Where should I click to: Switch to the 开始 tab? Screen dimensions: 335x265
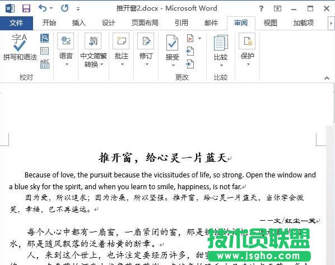pos(49,22)
